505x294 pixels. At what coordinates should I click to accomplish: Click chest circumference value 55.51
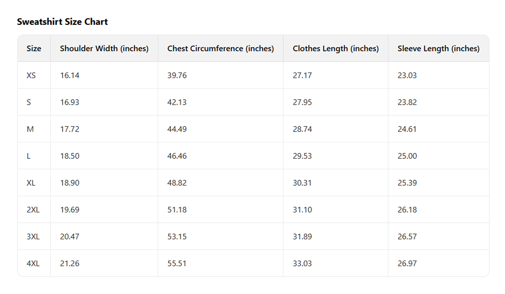pyautogui.click(x=177, y=263)
